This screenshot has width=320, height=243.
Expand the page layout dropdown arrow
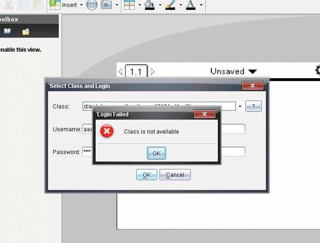click(x=139, y=5)
